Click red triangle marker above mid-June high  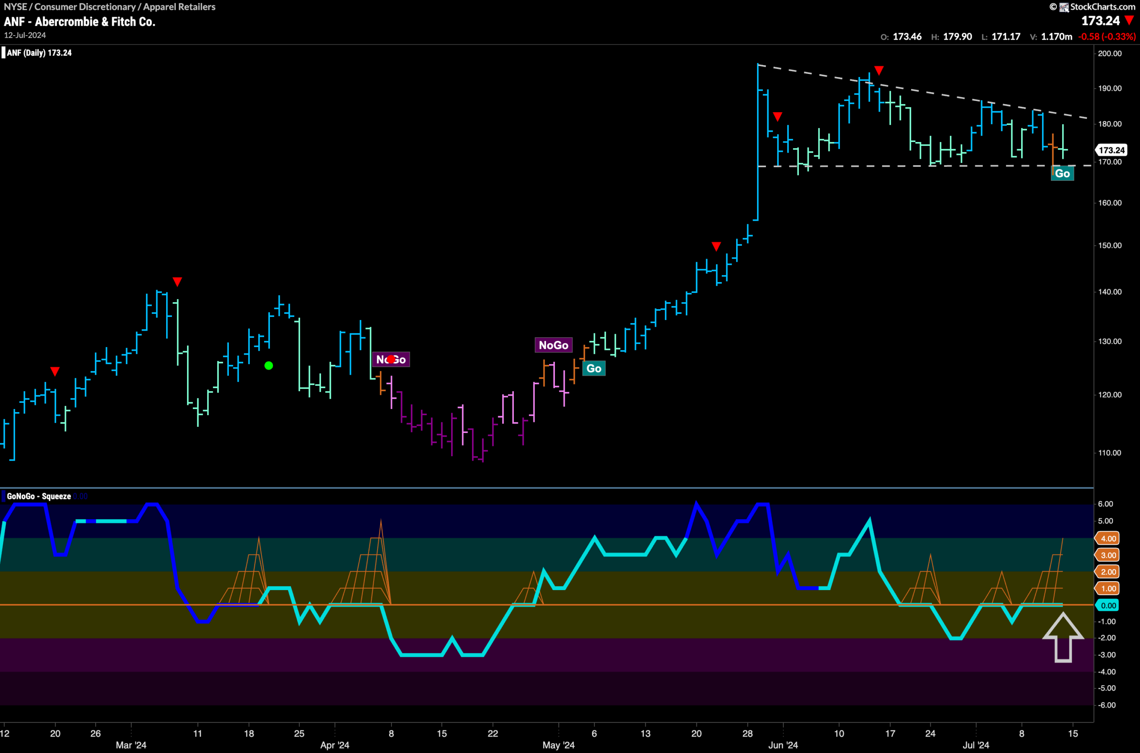[879, 71]
